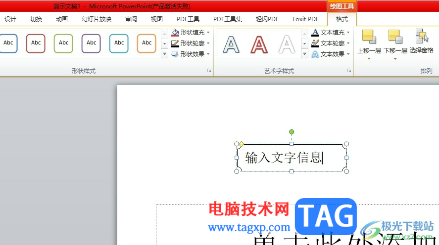Open the 动画 tab
The height and width of the screenshot is (245, 439).
pos(62,19)
